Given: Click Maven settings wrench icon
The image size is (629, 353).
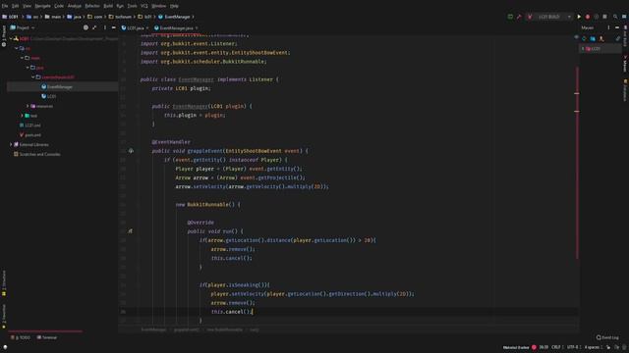Looking at the screenshot, I should click(x=618, y=38).
